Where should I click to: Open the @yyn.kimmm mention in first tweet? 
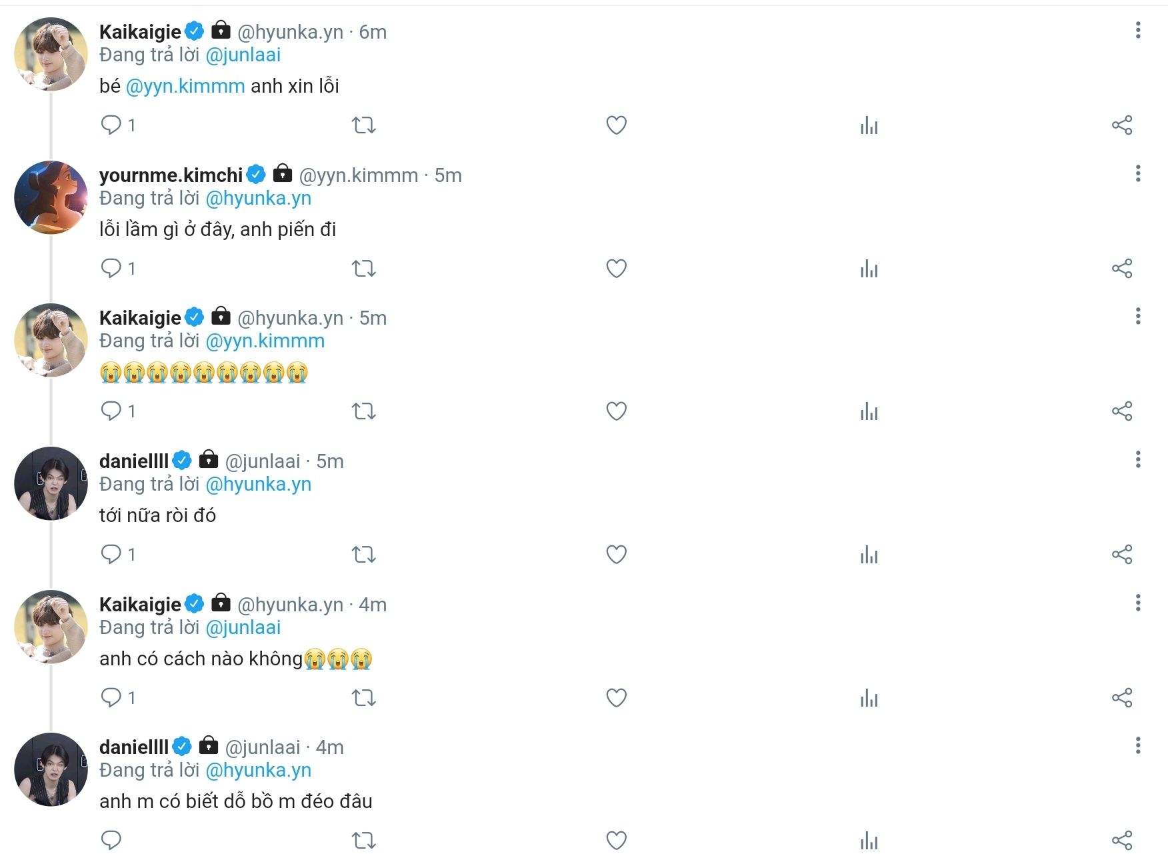[x=185, y=87]
